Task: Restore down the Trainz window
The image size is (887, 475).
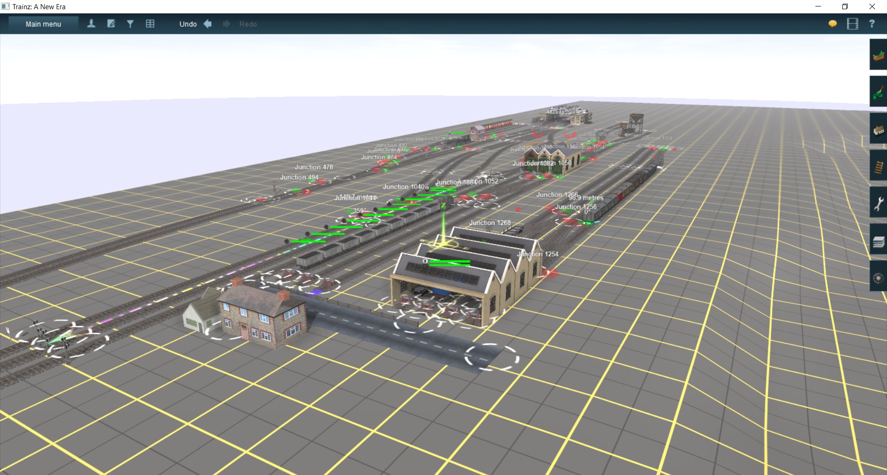Action: click(x=845, y=6)
